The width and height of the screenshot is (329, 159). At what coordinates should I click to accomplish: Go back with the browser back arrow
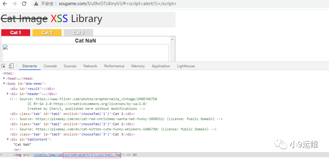(5, 4)
